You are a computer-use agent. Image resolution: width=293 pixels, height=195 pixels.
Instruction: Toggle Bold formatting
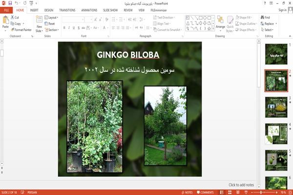pos(64,28)
